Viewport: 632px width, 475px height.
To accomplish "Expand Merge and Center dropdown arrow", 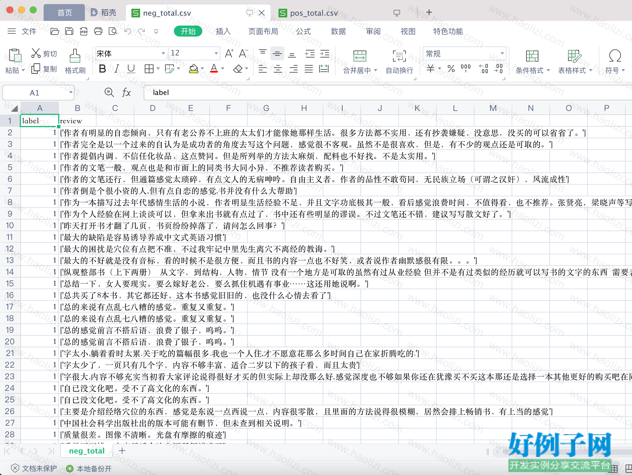I will [x=376, y=71].
